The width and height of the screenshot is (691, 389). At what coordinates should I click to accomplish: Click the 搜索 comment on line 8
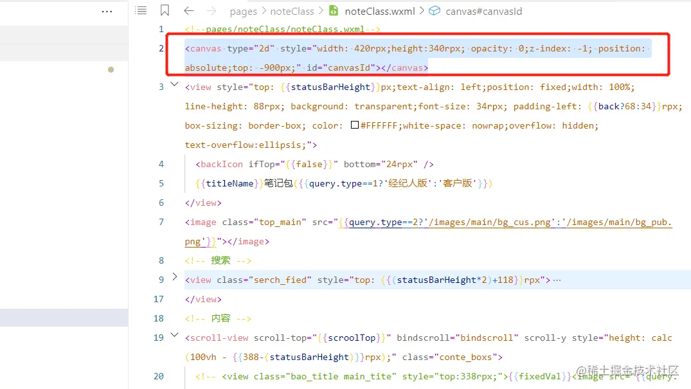(220, 260)
